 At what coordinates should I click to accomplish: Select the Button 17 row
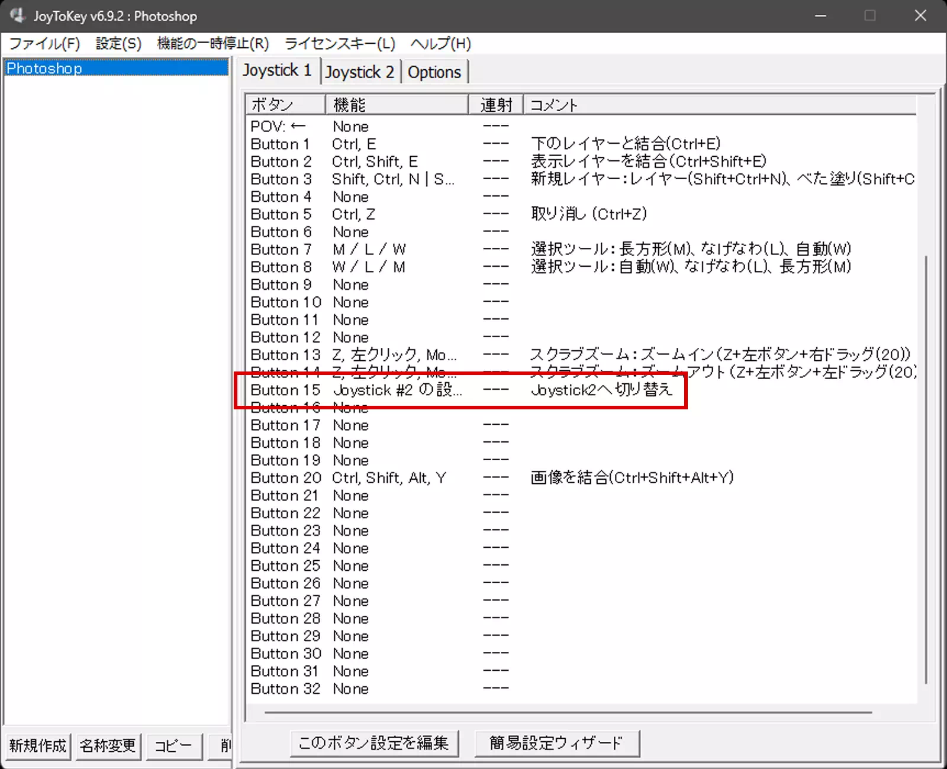click(582, 425)
